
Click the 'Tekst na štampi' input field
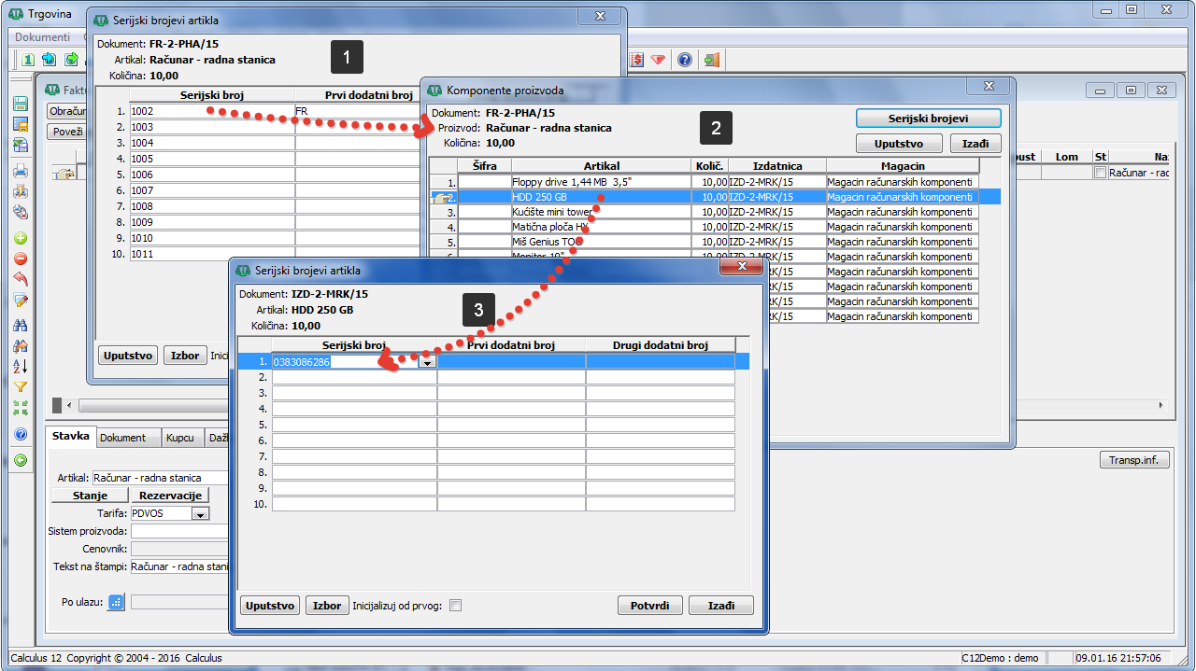point(180,566)
